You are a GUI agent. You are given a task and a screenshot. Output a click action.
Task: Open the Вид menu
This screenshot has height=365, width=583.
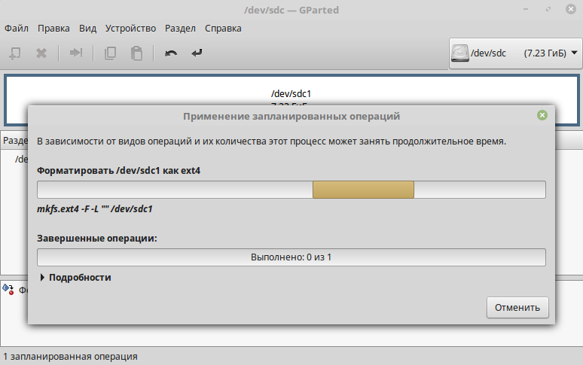click(88, 29)
